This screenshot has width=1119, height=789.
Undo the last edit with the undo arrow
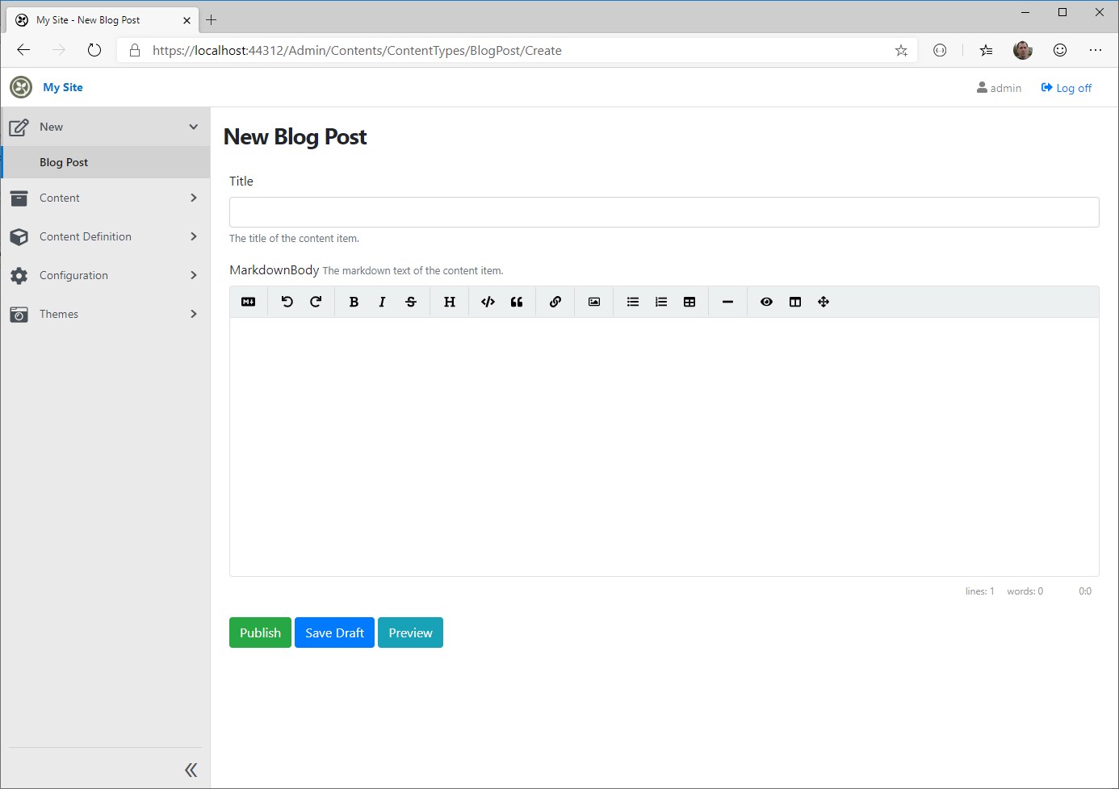287,301
